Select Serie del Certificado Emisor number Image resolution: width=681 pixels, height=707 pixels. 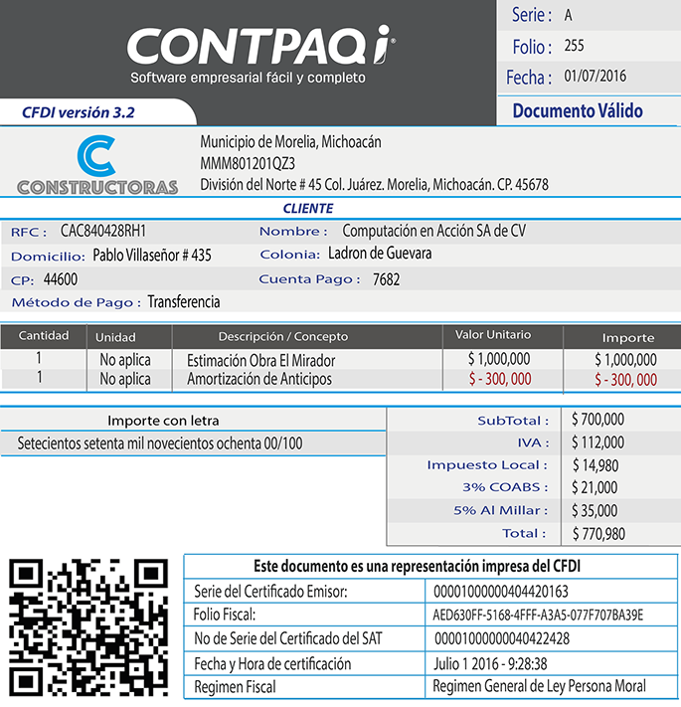pos(501,592)
